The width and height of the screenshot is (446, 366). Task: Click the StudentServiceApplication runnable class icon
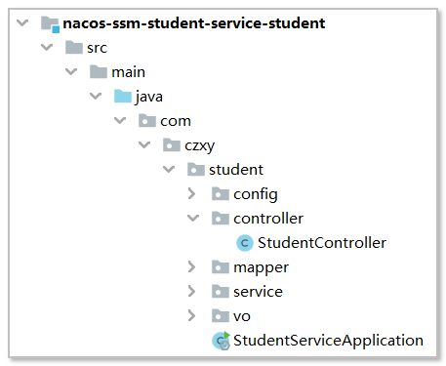pyautogui.click(x=221, y=341)
